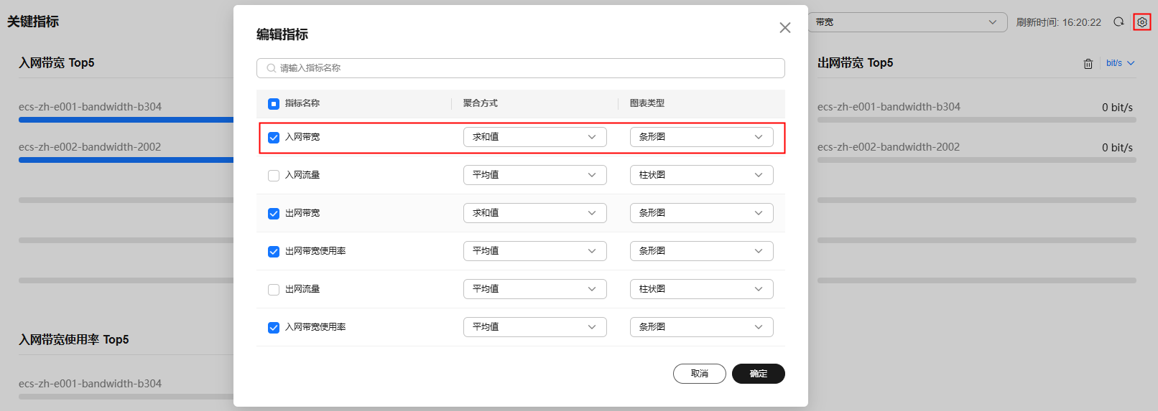Open the 入网带宽 aggregation dropdown showing 求和值
The image size is (1158, 411).
click(x=534, y=137)
